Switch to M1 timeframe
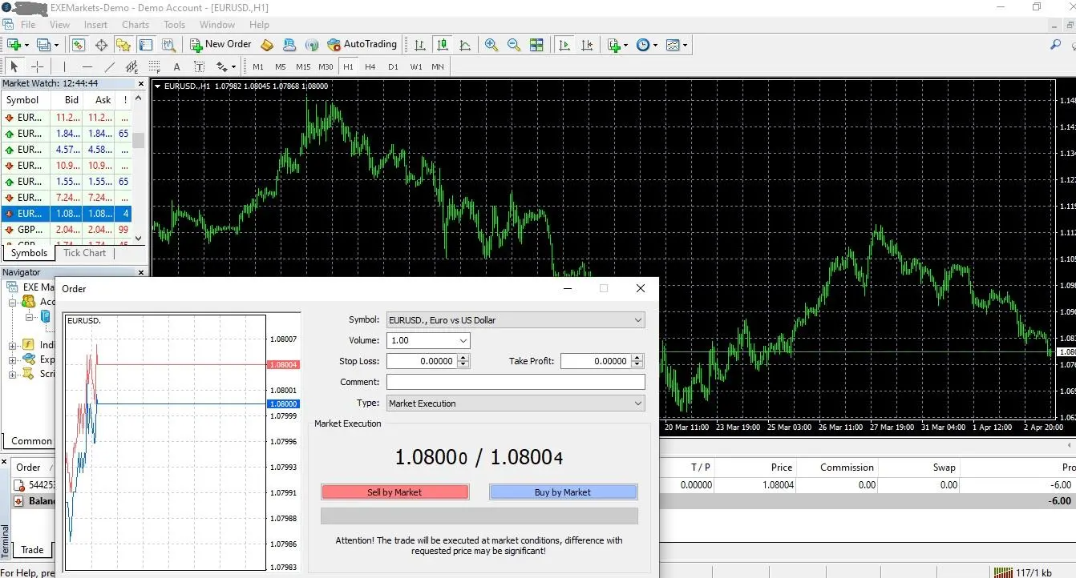Screen dimensions: 1076x578 pos(257,66)
